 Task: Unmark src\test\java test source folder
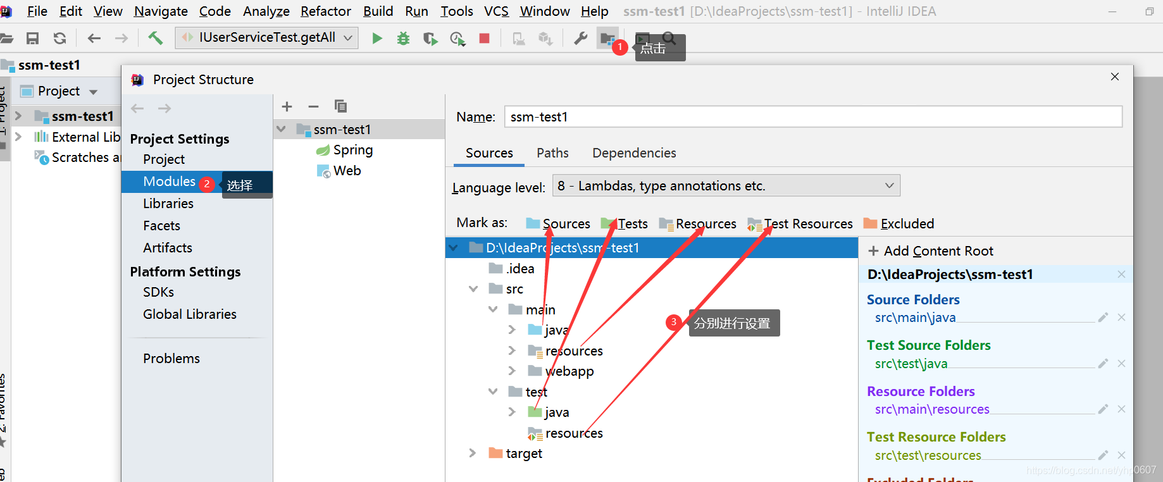[x=1121, y=364]
